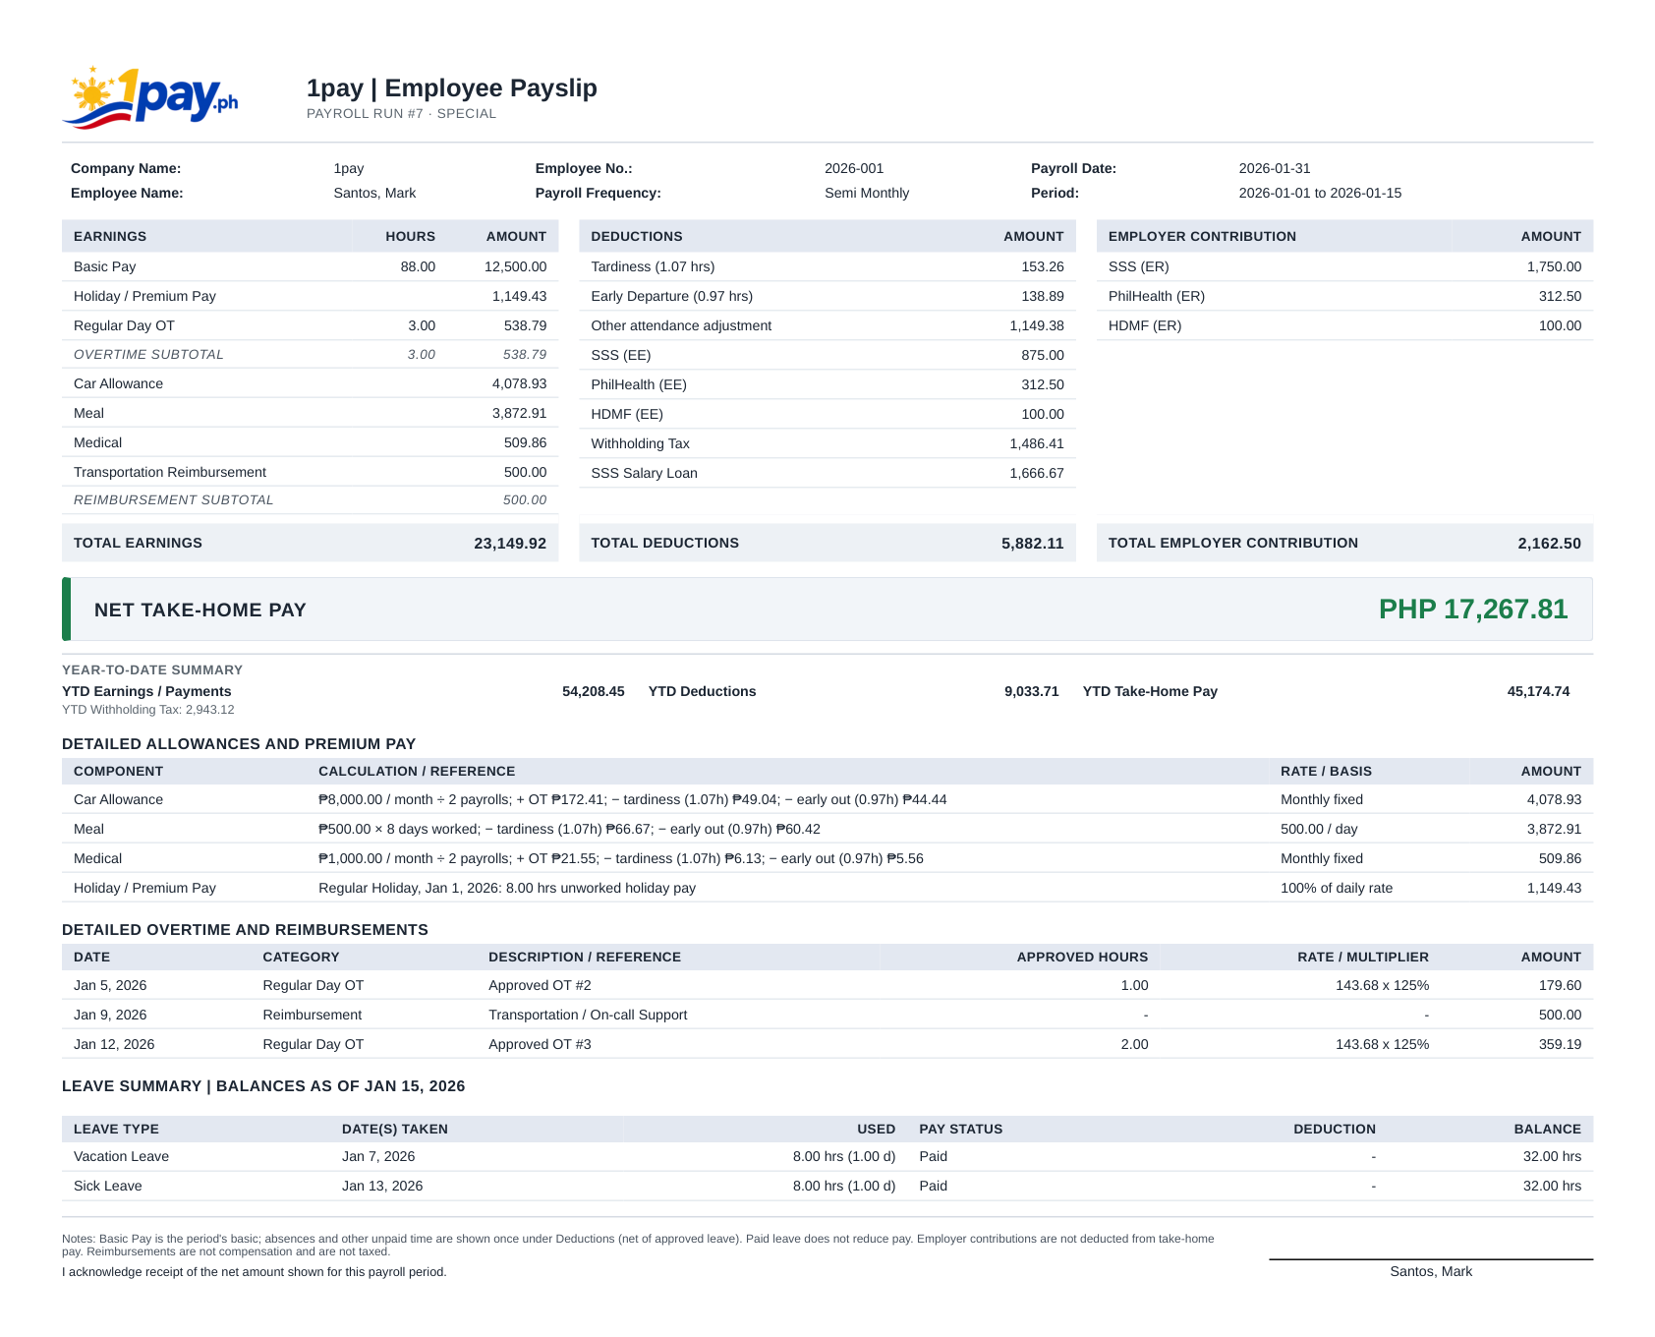Select 'YTD Withholding Tax: 2,943.12' note
1655x1337 pixels.
click(x=148, y=710)
